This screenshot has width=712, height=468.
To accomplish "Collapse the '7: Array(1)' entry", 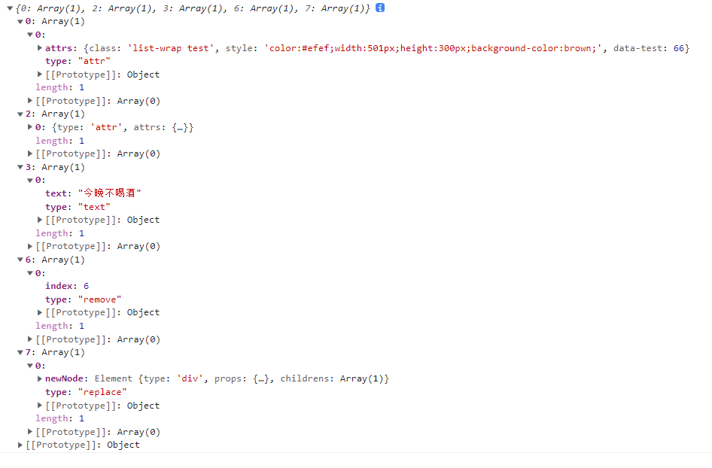I will pos(20,353).
